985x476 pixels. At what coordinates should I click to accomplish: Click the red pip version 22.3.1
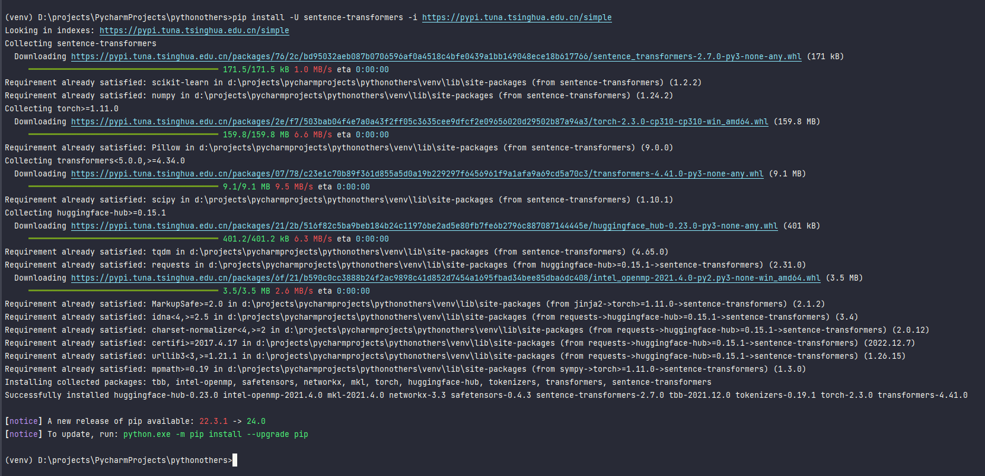(213, 422)
